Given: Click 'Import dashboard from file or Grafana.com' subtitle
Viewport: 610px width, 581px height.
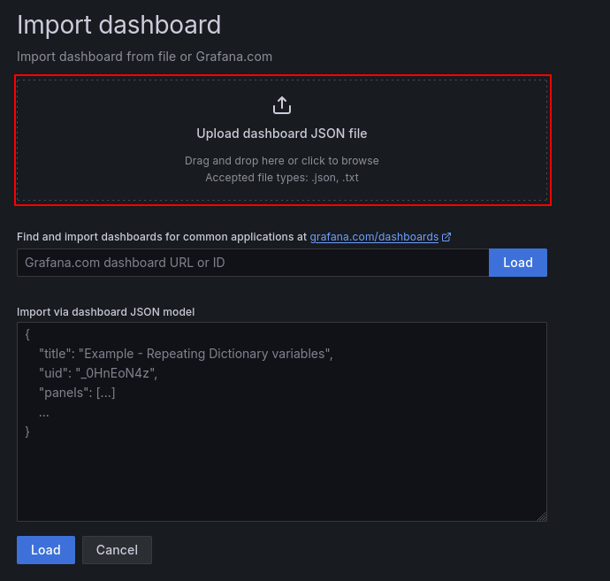Looking at the screenshot, I should [144, 57].
